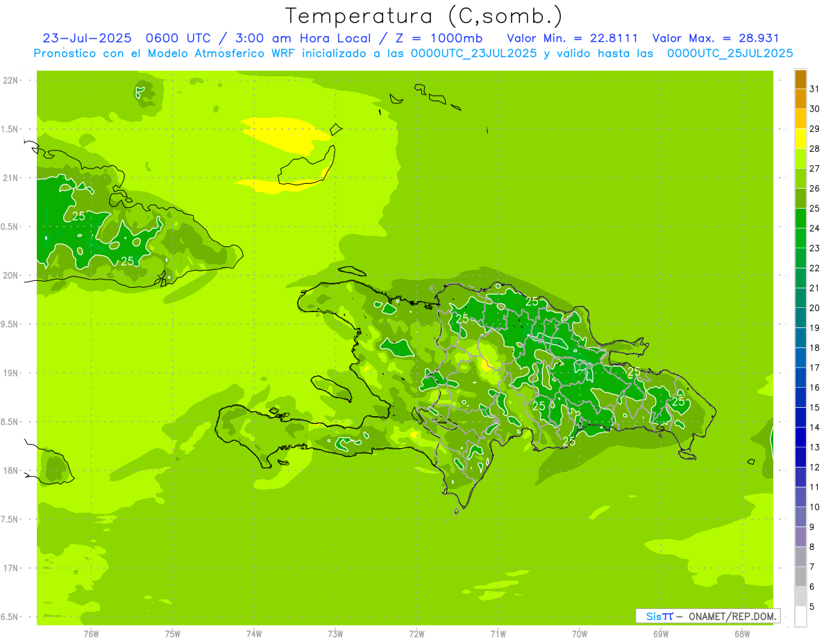Click the 68W longitude axis label
Screen dimensions: 833x643
742,634
